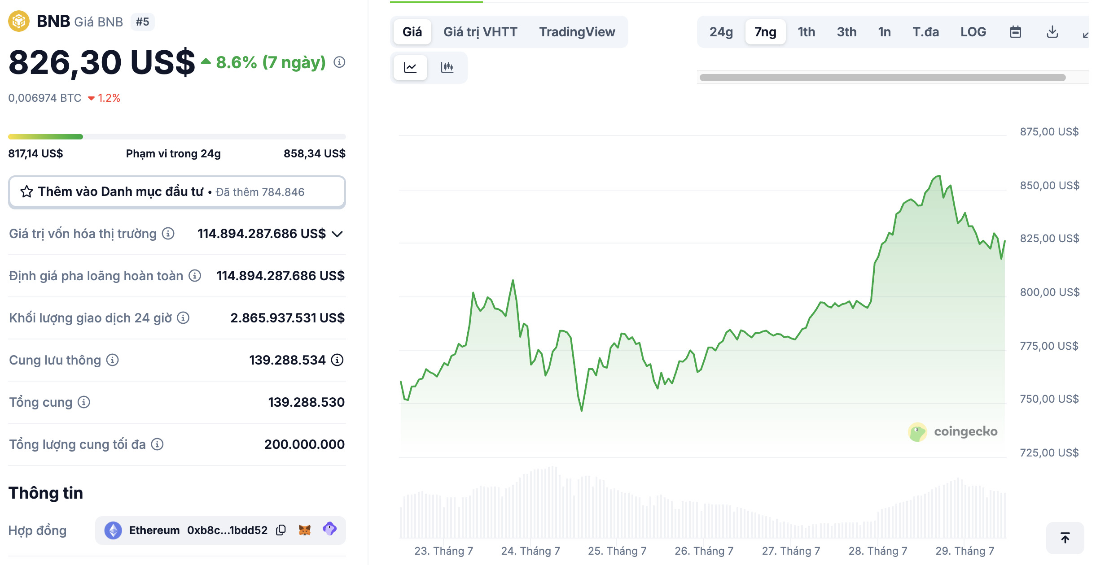Click the Thông tin section heading
Image resolution: width=1096 pixels, height=565 pixels.
(46, 493)
